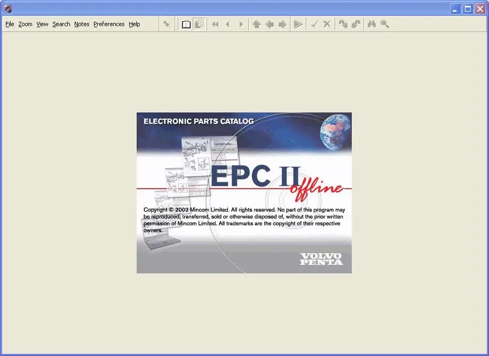Open the Help menu
489x356 pixels.
(x=135, y=24)
